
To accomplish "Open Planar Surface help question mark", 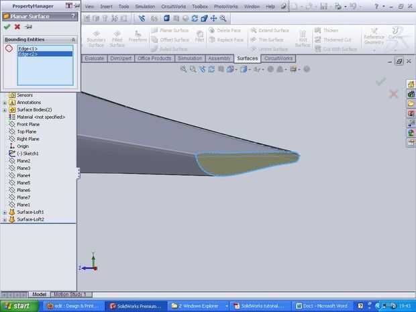I will coord(73,17).
